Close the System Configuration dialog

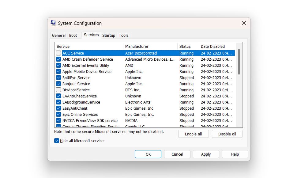[x=244, y=23]
